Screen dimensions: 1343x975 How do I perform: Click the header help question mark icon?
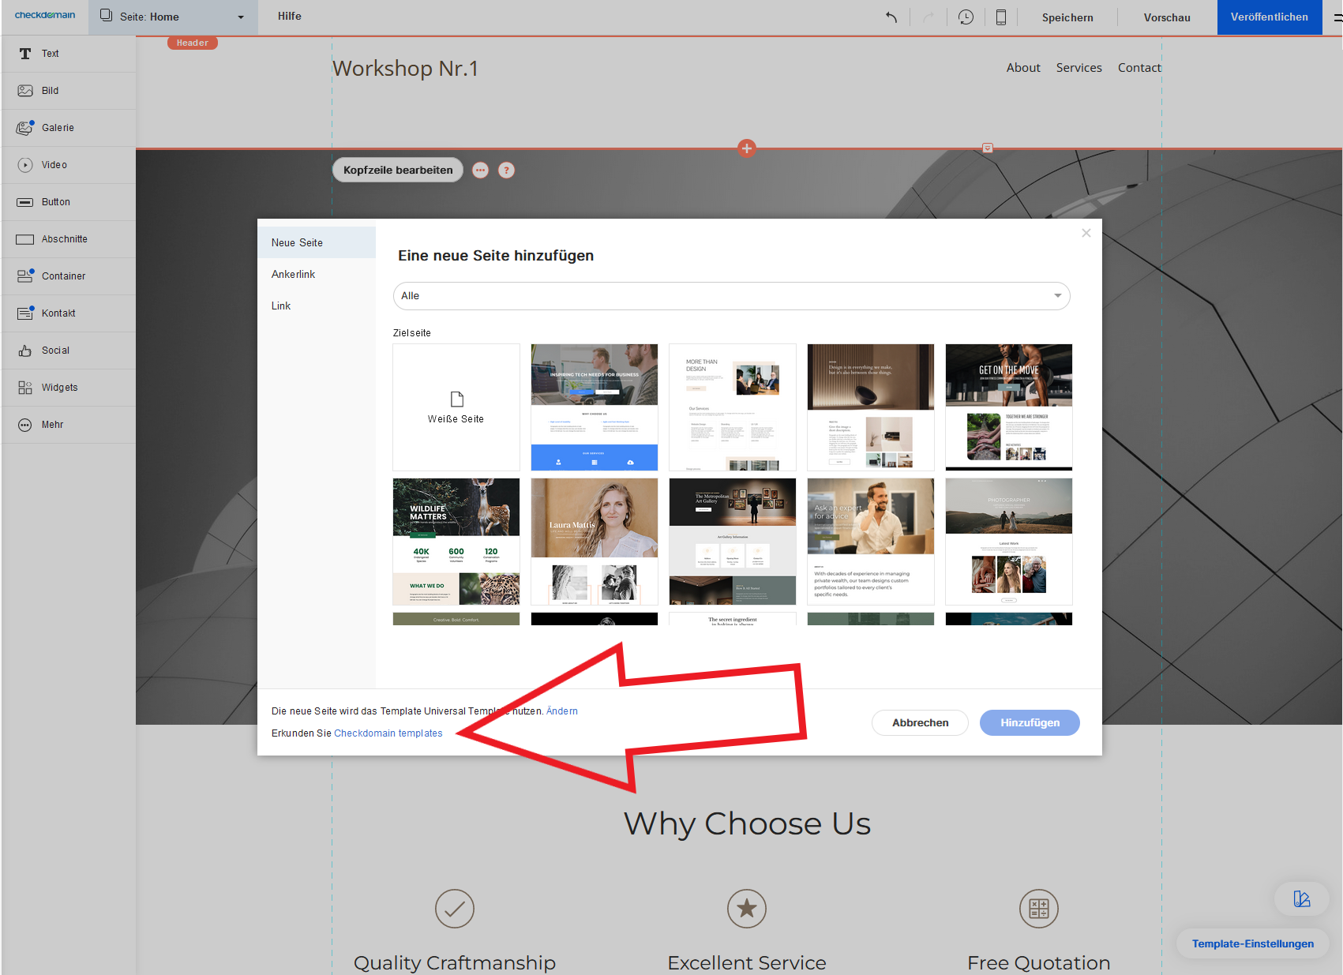pyautogui.click(x=507, y=171)
